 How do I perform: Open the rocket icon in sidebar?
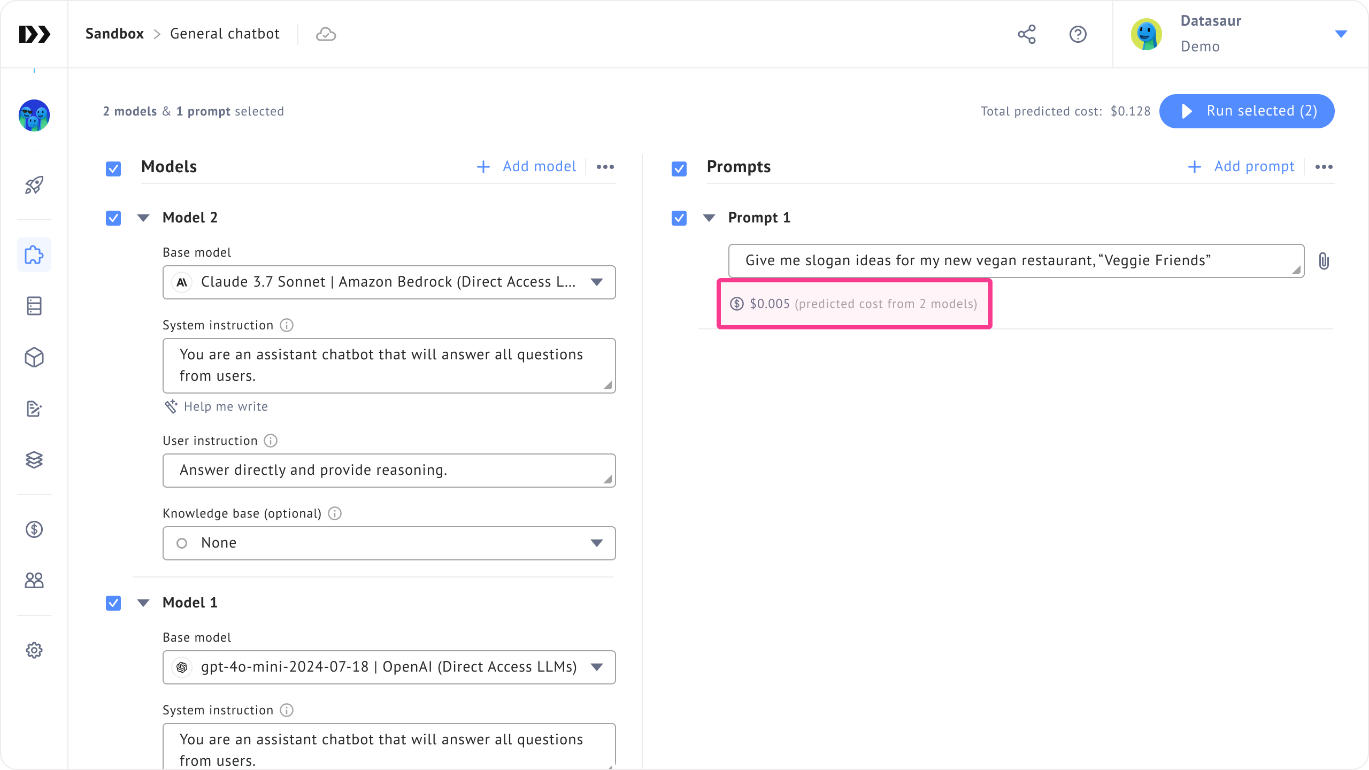point(34,186)
